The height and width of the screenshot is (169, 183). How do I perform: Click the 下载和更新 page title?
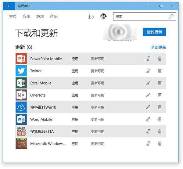coord(36,33)
